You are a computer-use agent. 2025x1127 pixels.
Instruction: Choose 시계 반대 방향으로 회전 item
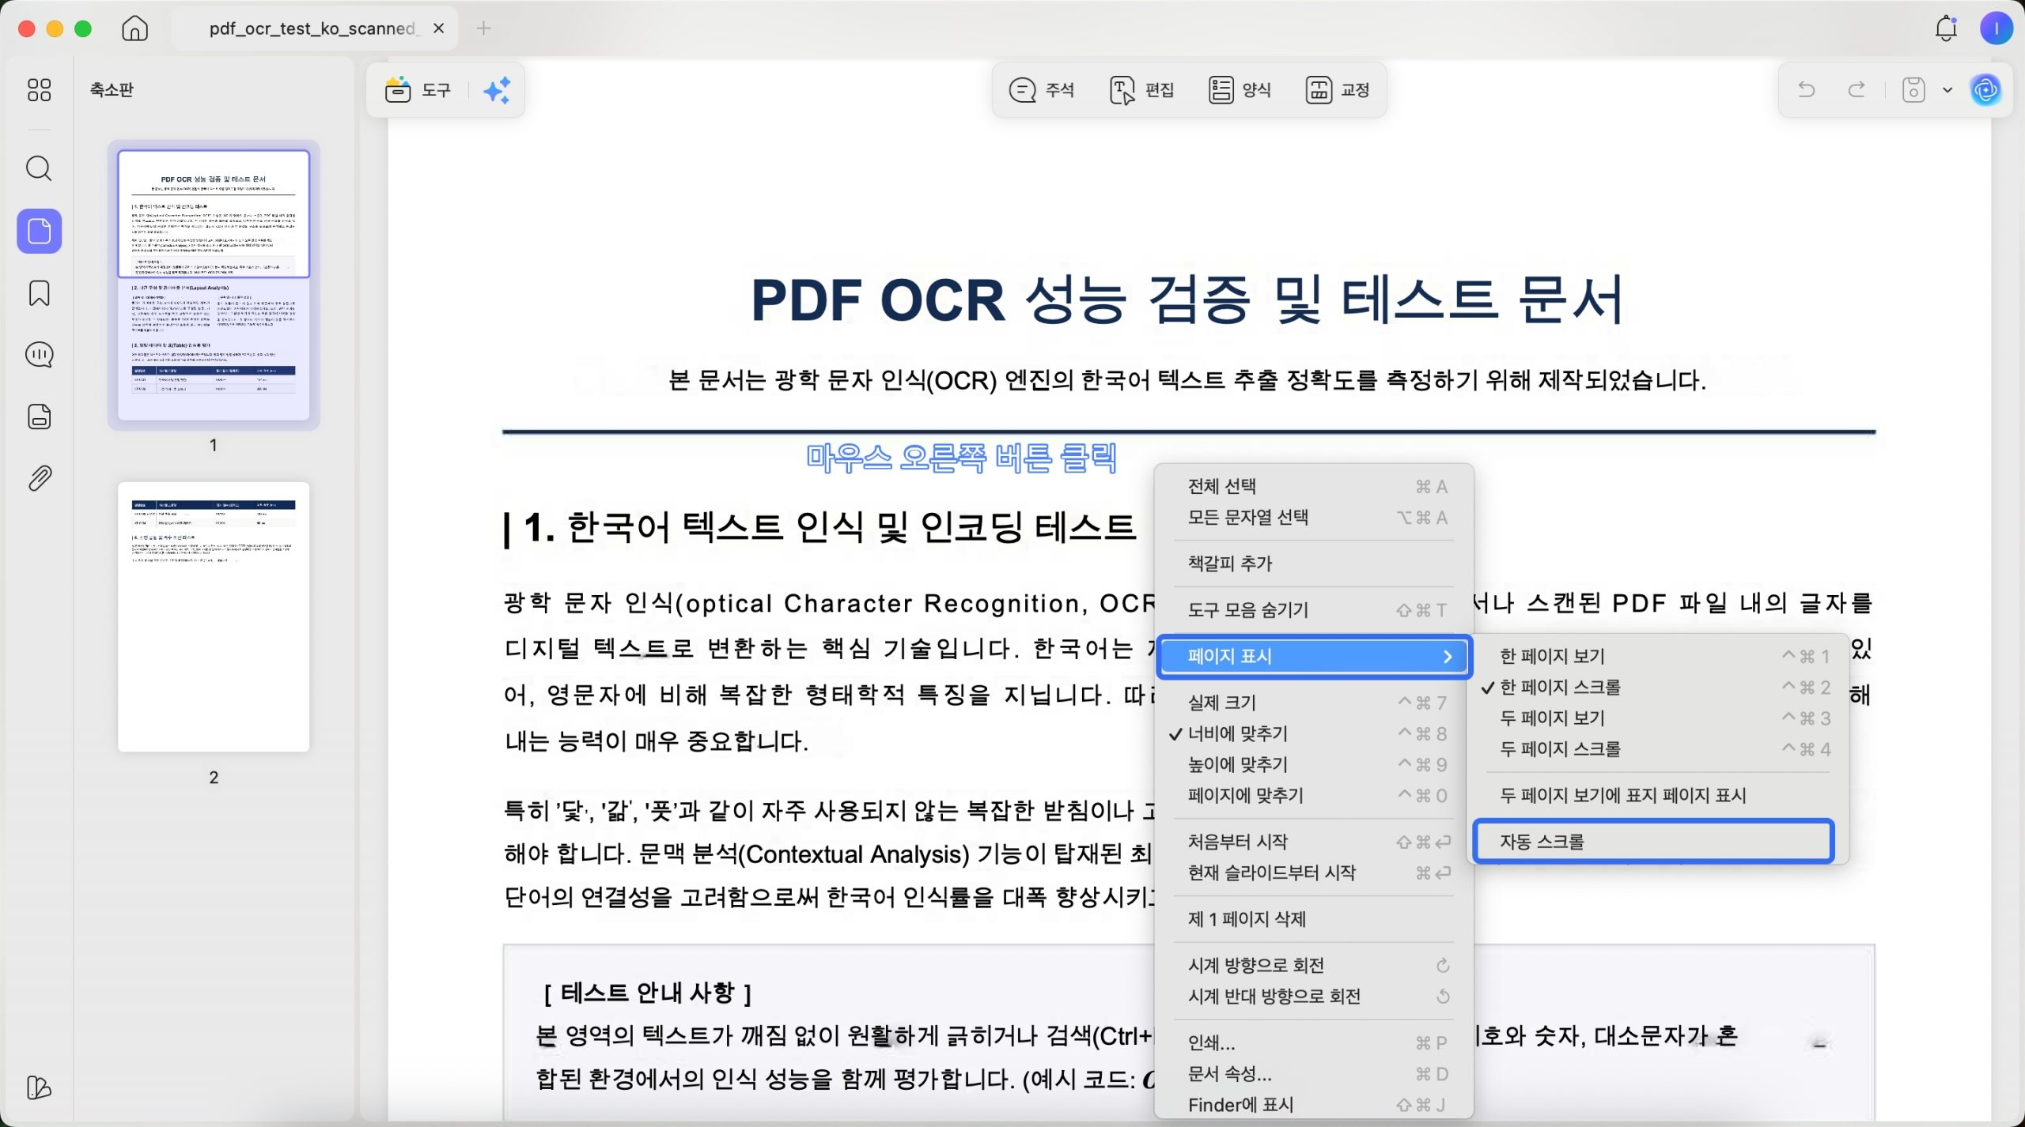[x=1314, y=997]
